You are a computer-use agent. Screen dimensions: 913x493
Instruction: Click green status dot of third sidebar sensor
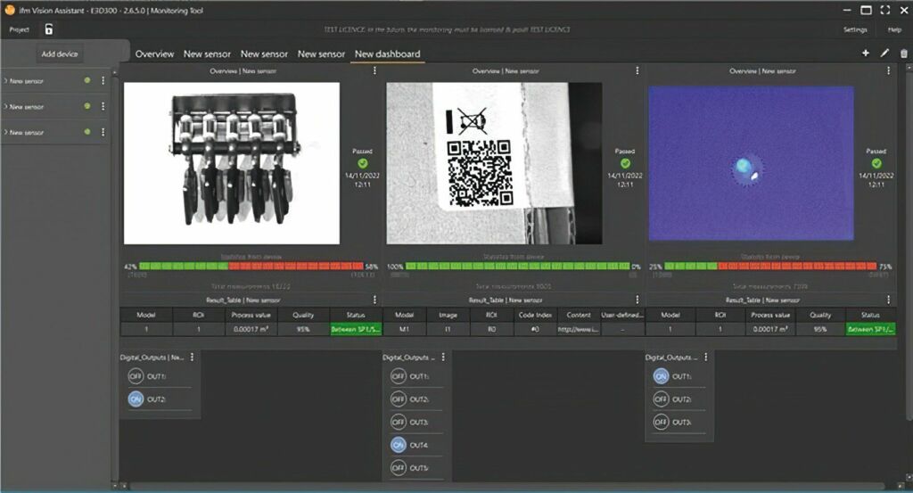[x=87, y=132]
